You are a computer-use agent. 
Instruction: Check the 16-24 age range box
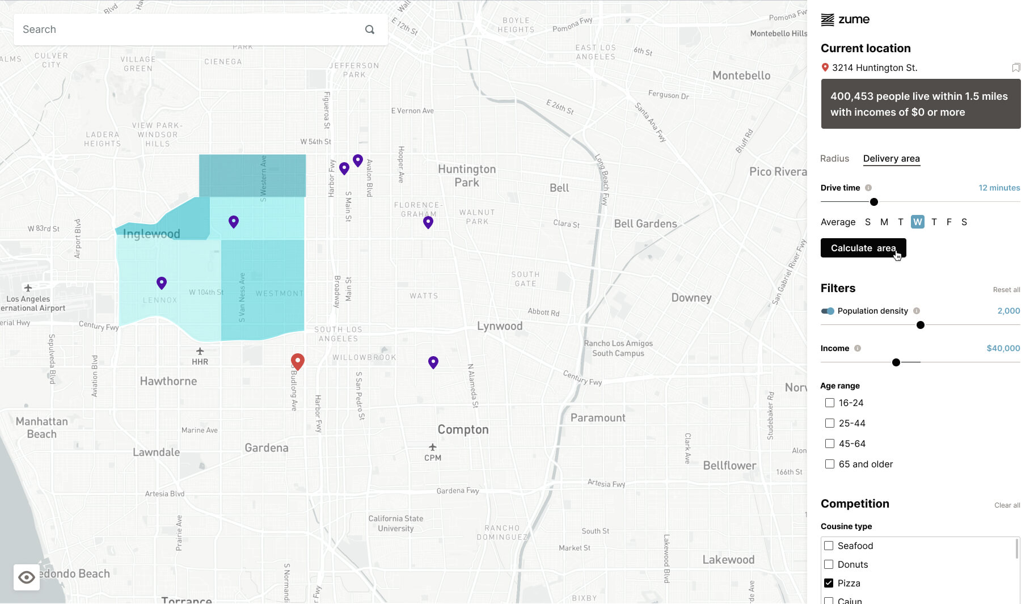830,403
